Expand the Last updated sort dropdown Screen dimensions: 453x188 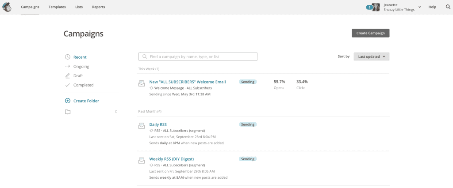372,56
